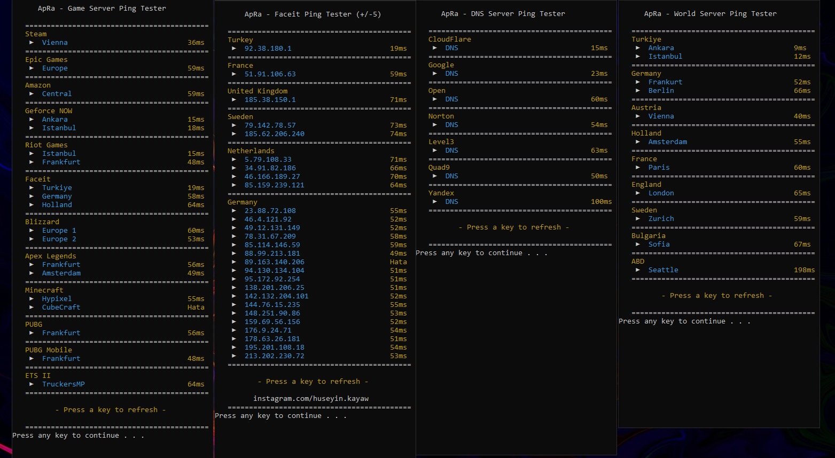Image resolution: width=835 pixels, height=458 pixels.
Task: Click the Game Server Ping Tester title
Action: tap(102, 9)
